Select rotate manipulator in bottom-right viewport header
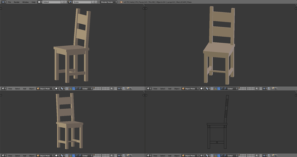This screenshot has width=297, height=157. (x=222, y=155)
